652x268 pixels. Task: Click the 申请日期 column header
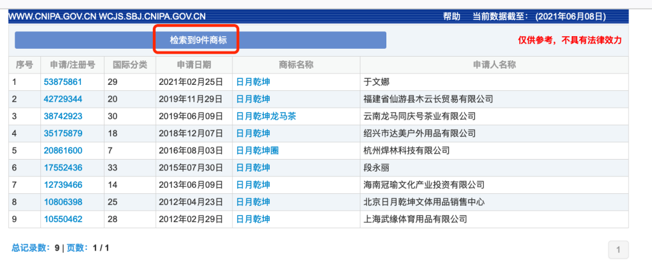194,64
